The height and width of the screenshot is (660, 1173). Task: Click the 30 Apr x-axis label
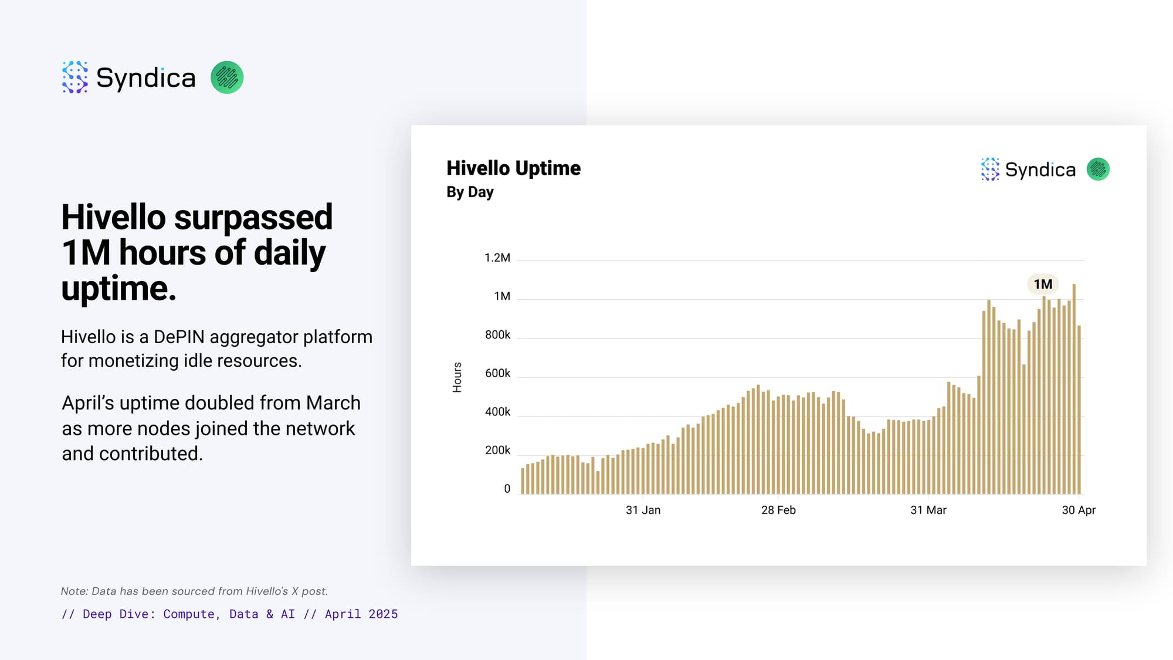coord(1078,510)
